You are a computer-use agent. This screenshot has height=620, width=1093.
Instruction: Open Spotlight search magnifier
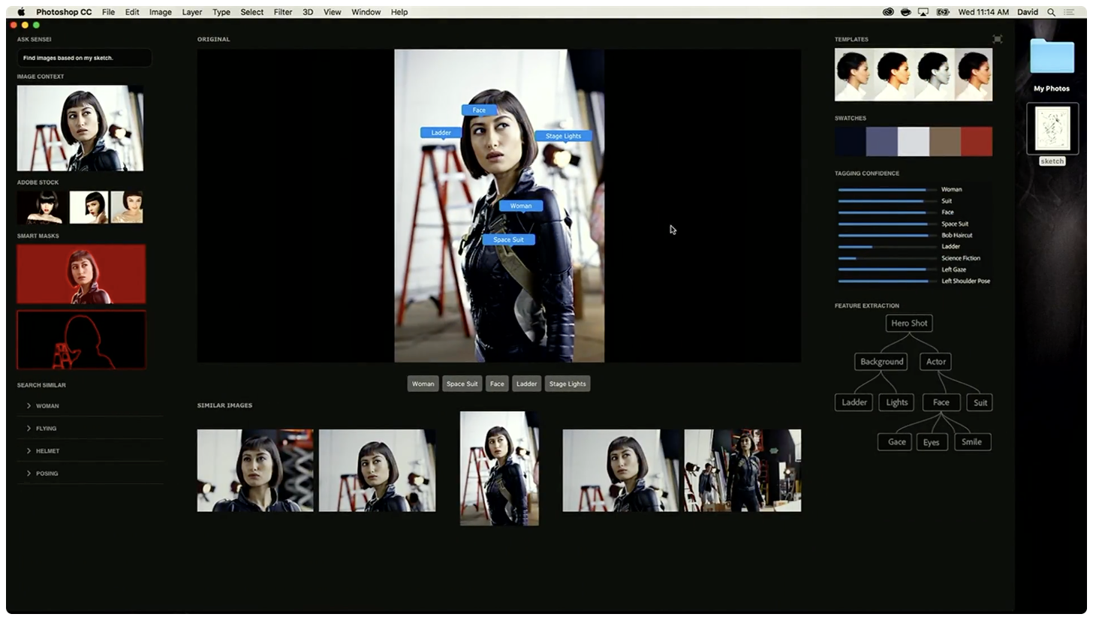(x=1051, y=12)
